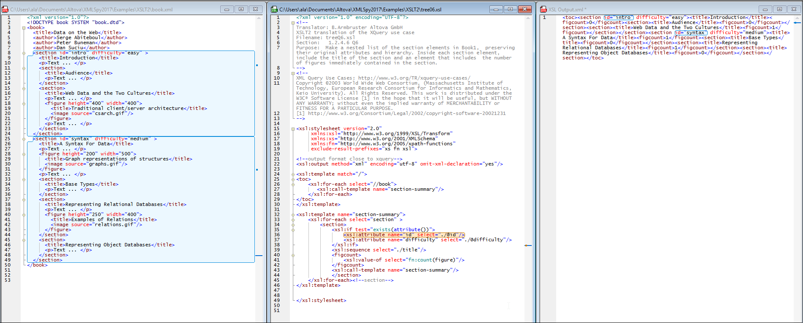803x323 pixels.
Task: Click the XSL Output.xml document icon
Action: click(x=543, y=9)
